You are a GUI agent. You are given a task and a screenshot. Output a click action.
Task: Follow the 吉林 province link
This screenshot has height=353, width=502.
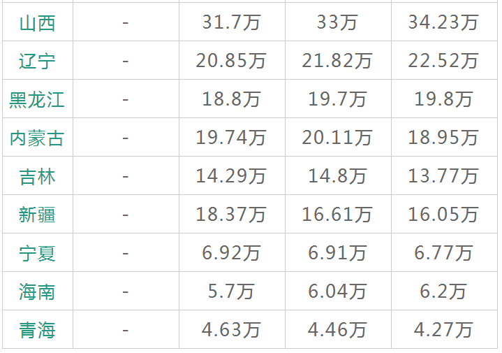37,176
